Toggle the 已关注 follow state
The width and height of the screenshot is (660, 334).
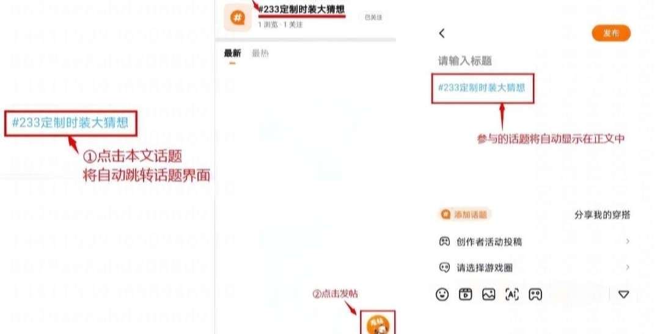tap(373, 17)
